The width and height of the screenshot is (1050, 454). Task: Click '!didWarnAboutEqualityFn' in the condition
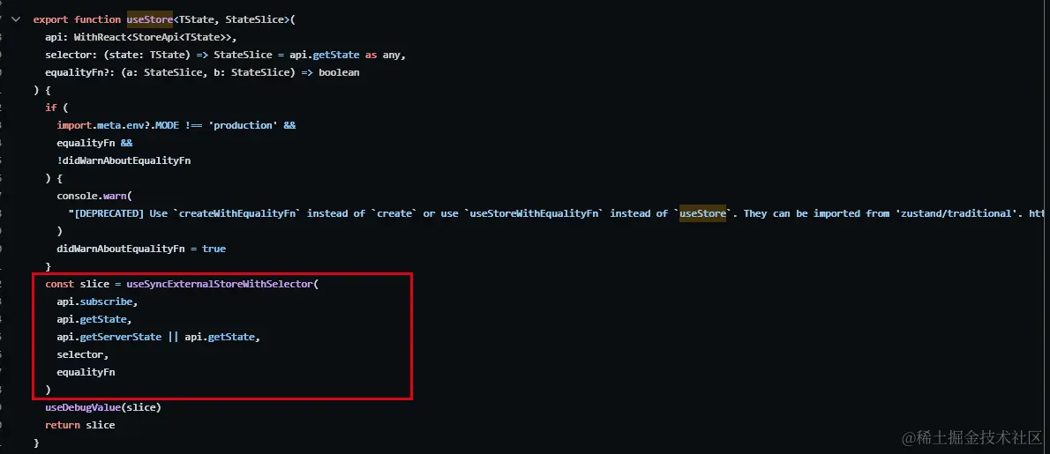(124, 160)
